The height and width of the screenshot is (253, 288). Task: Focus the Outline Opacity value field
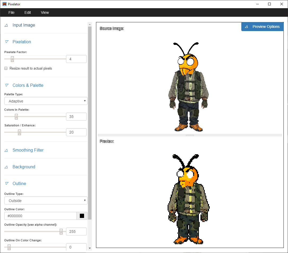click(x=76, y=231)
